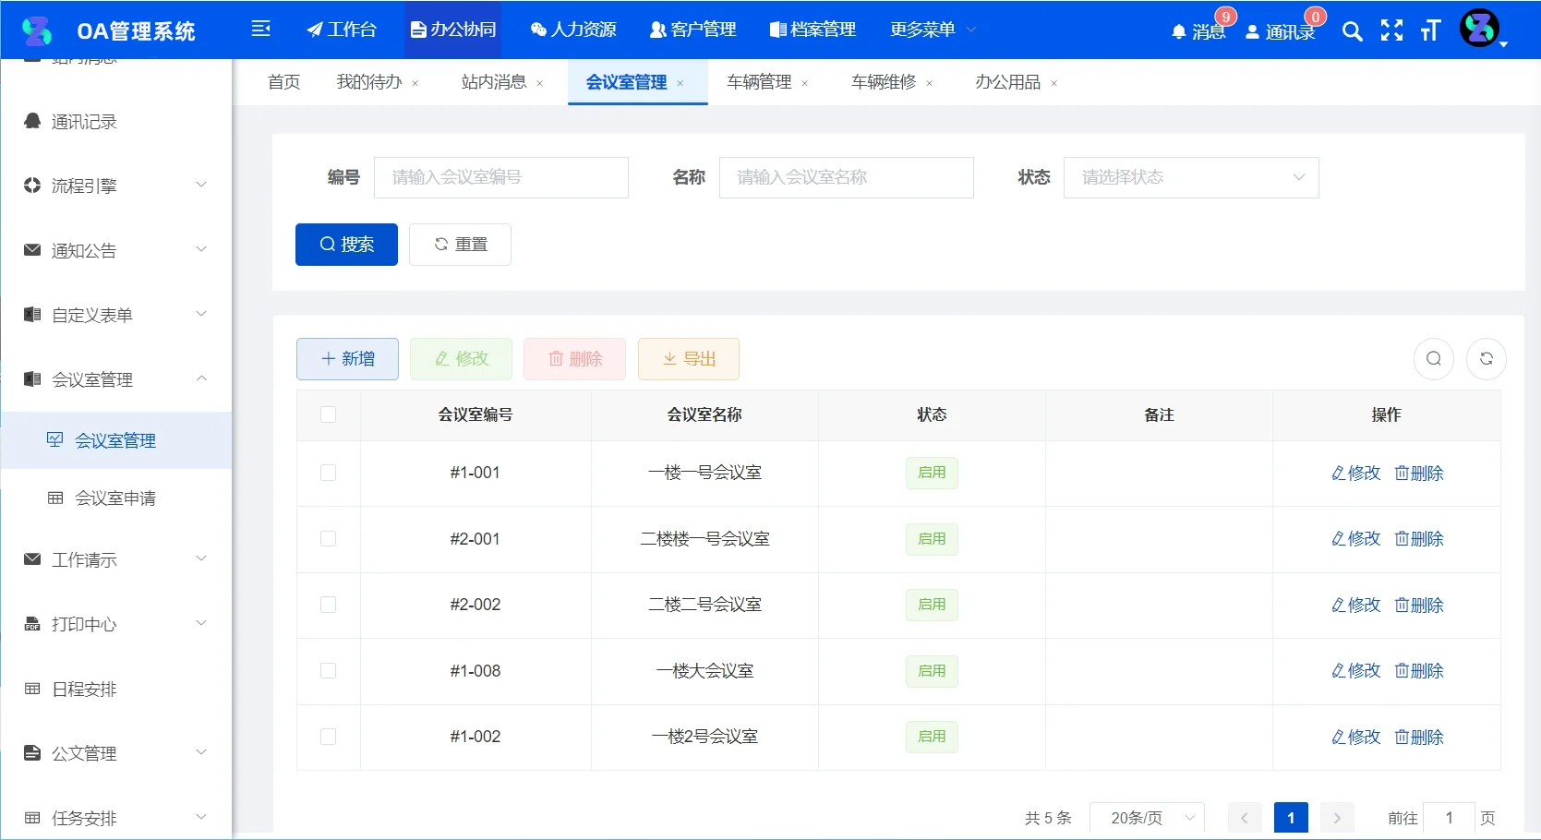
Task: Click the font size adjustment icon
Action: [1429, 30]
